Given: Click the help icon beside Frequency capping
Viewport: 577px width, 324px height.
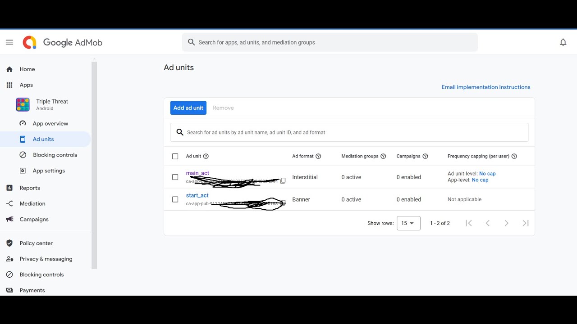Looking at the screenshot, I should (x=514, y=156).
